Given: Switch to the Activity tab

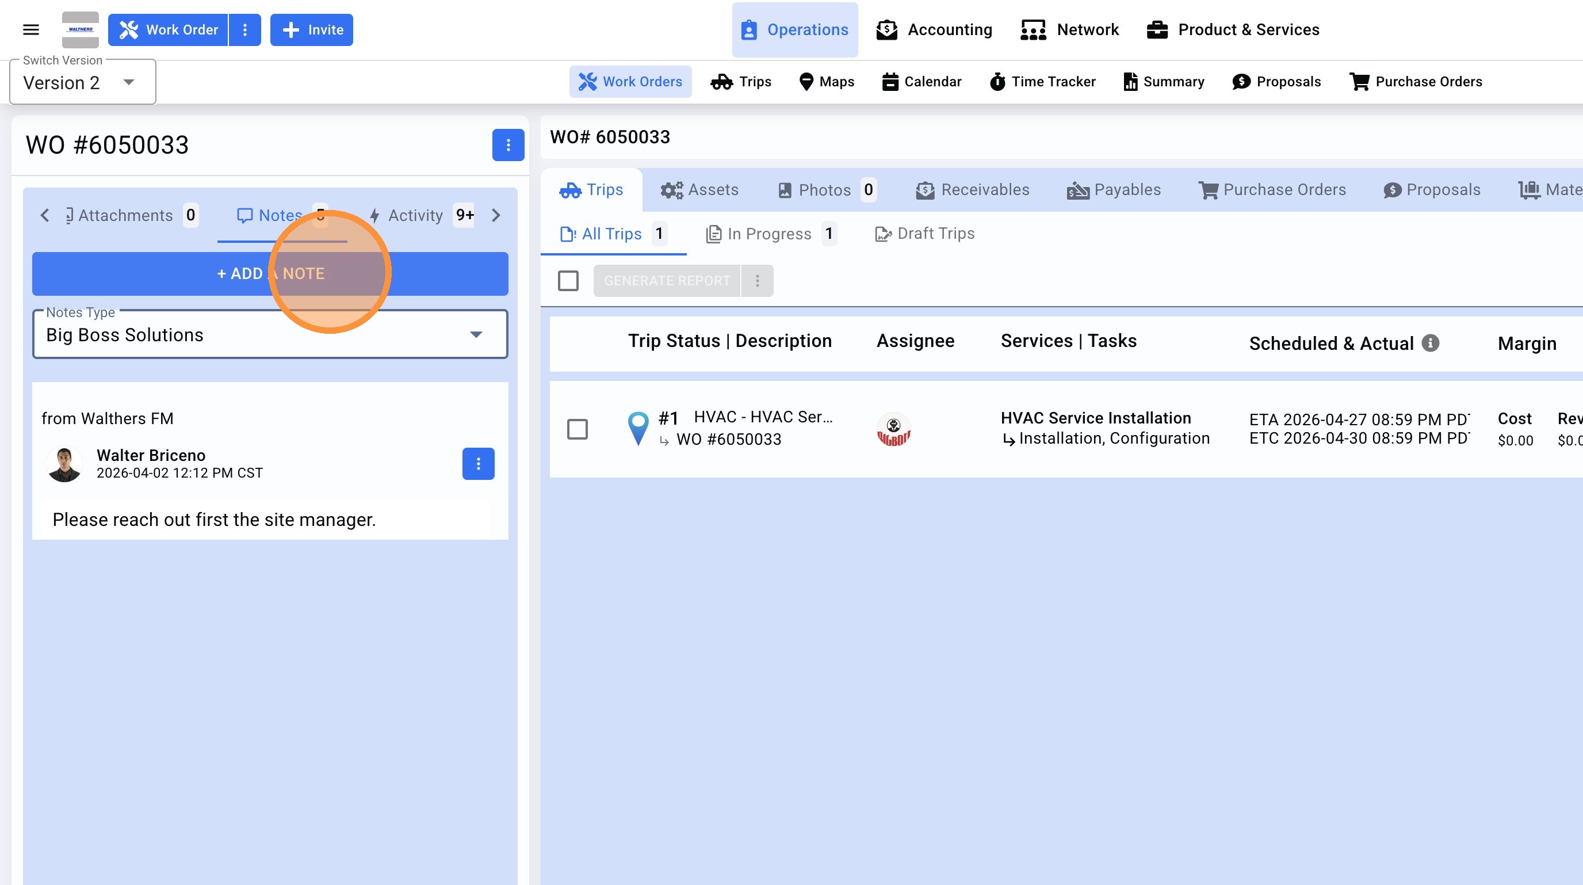Looking at the screenshot, I should click(415, 216).
